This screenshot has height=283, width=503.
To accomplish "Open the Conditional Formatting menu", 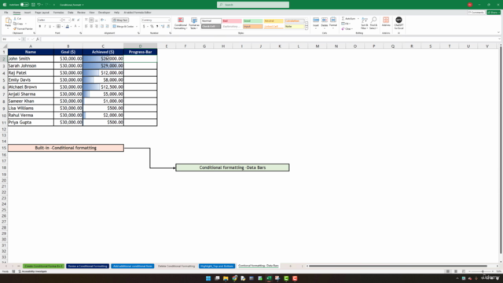I will point(181,24).
